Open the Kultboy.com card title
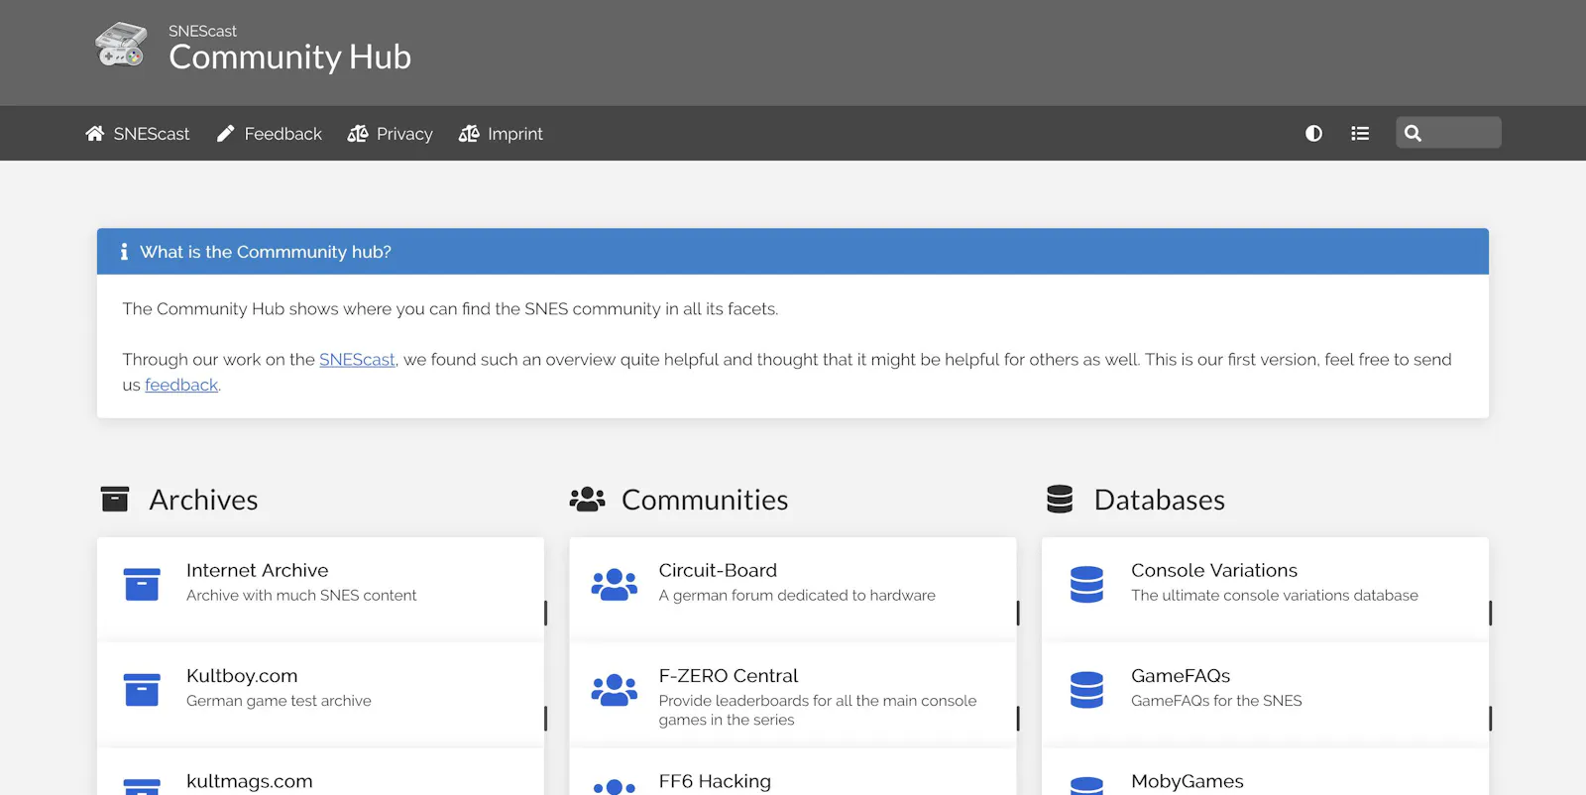This screenshot has width=1586, height=795. point(242,675)
